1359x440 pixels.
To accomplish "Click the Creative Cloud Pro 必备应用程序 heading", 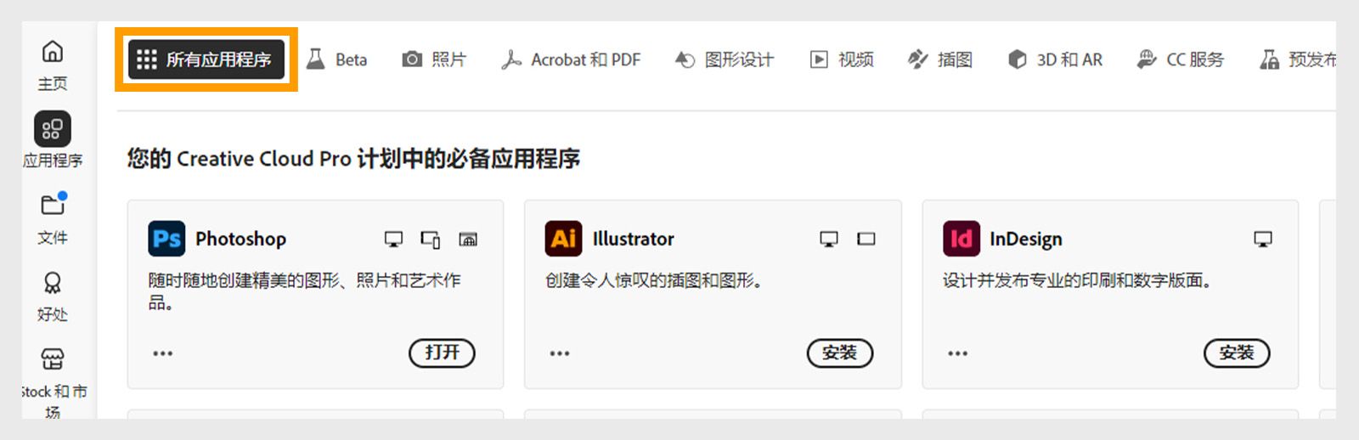I will (354, 159).
